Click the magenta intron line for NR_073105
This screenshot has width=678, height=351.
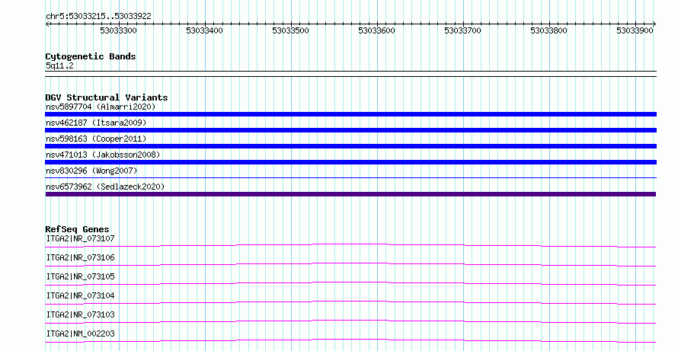point(350,283)
